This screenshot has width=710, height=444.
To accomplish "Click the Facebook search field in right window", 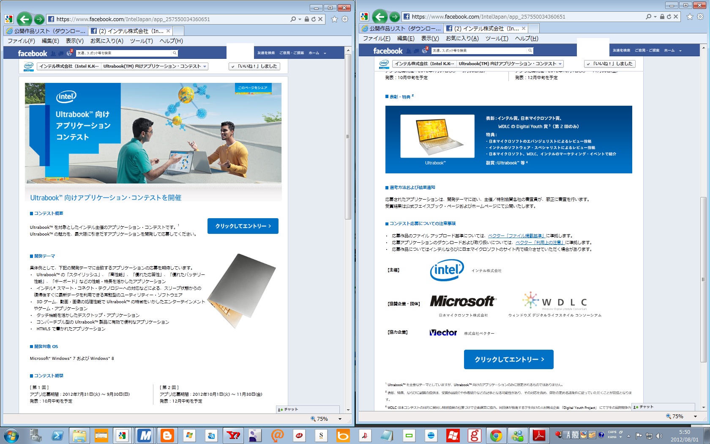I will pyautogui.click(x=482, y=50).
